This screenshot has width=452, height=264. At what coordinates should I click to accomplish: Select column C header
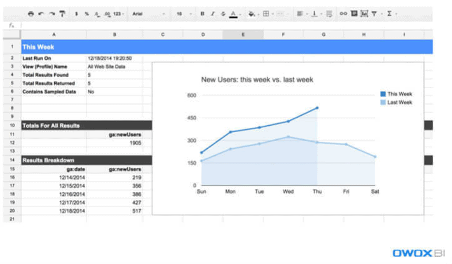tap(163, 35)
